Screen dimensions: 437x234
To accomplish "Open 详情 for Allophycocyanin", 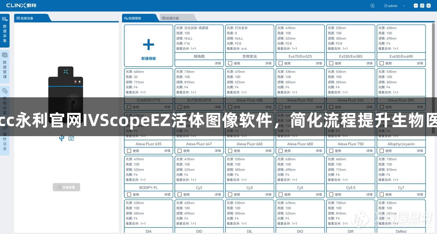I will [x=420, y=151].
